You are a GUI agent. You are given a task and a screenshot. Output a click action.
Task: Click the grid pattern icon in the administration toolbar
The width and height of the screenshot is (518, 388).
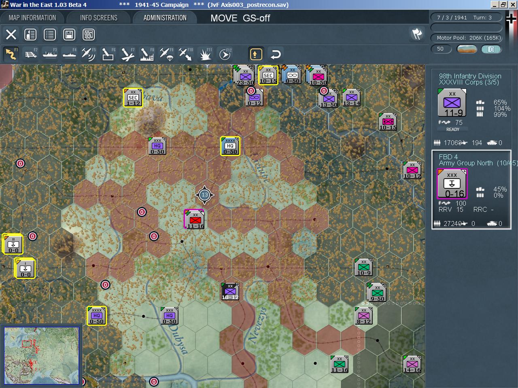(89, 34)
